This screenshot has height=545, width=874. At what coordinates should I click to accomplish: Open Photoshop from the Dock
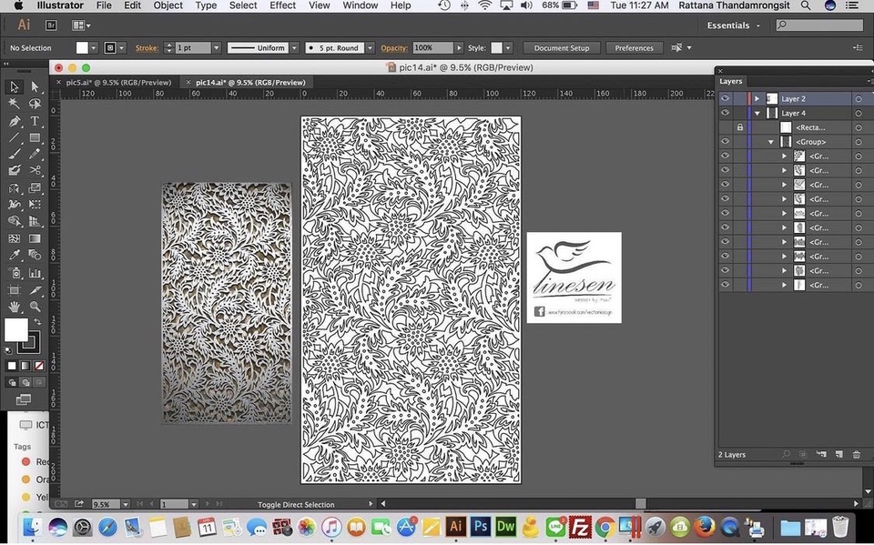coord(481,526)
